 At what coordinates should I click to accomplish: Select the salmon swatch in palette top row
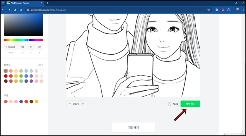[x=11, y=71]
